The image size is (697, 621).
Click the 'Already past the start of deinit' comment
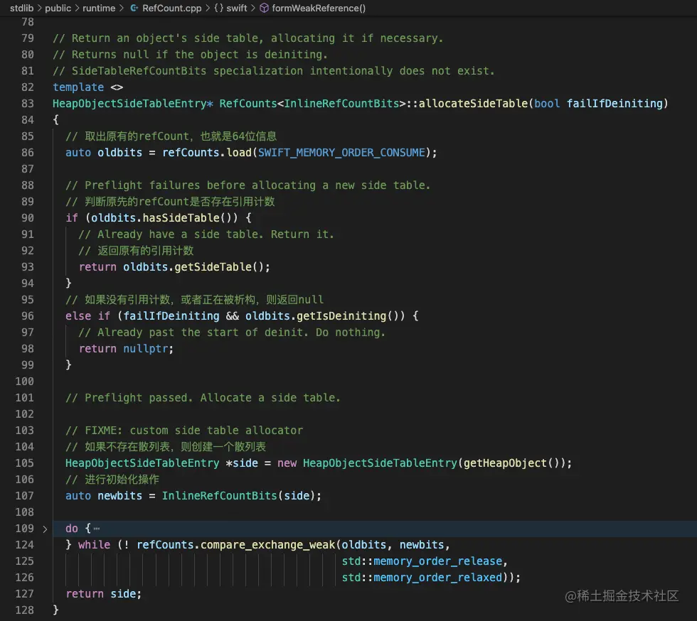point(232,333)
